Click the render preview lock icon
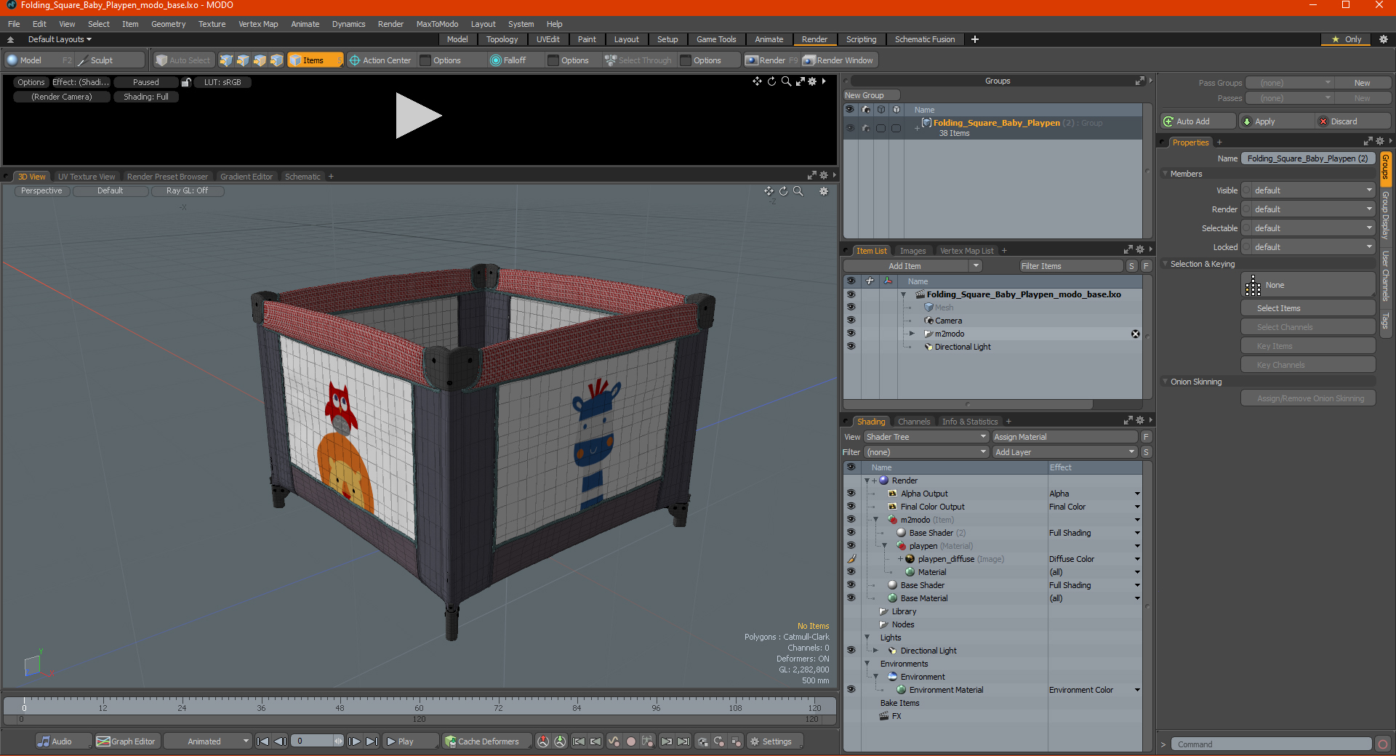 tap(186, 82)
